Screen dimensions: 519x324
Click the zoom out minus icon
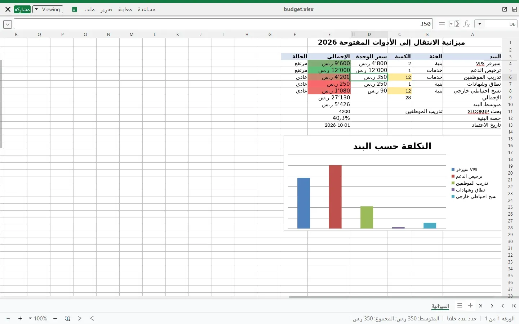55,318
